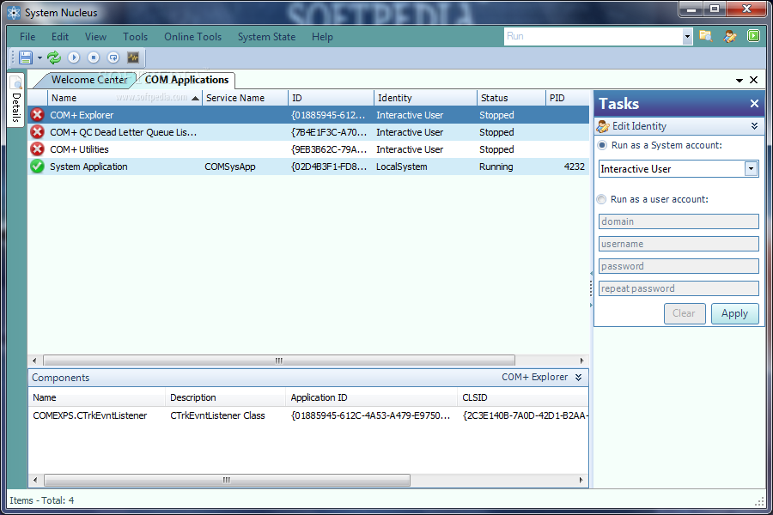Stop the selected application with stop icon

coord(93,58)
